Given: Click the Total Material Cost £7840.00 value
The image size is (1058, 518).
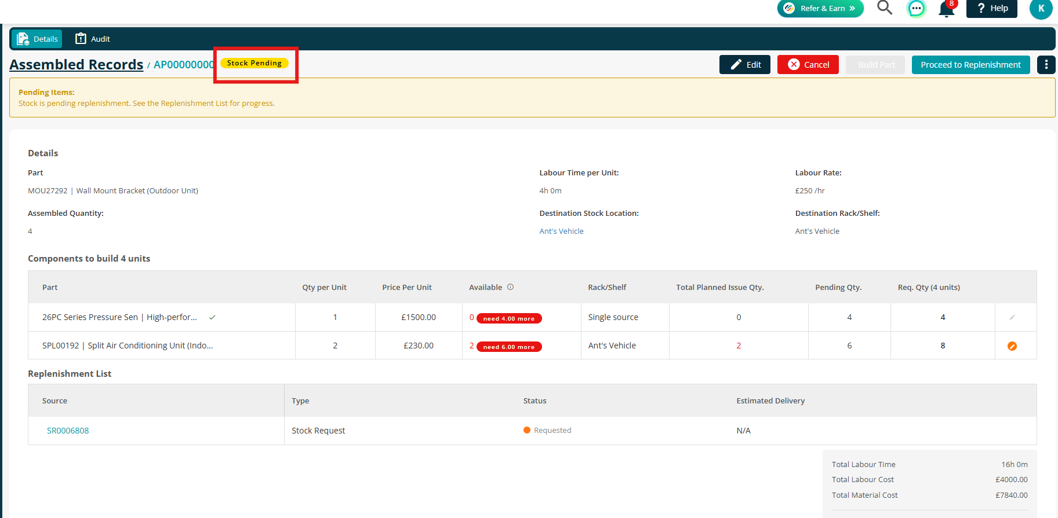Looking at the screenshot, I should pos(1012,495).
